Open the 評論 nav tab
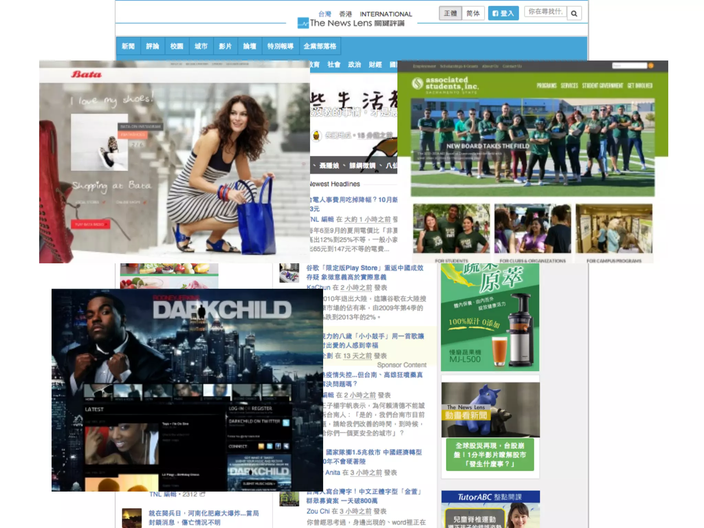704x528 pixels. click(152, 46)
